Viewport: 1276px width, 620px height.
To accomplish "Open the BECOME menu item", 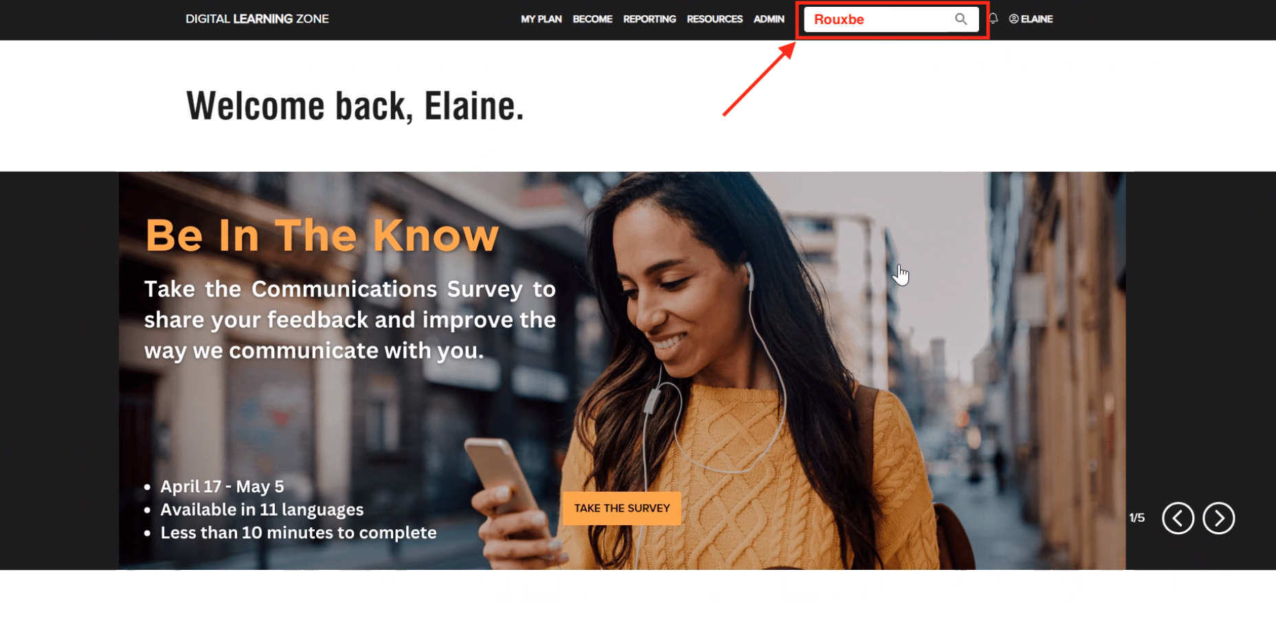I will point(592,19).
